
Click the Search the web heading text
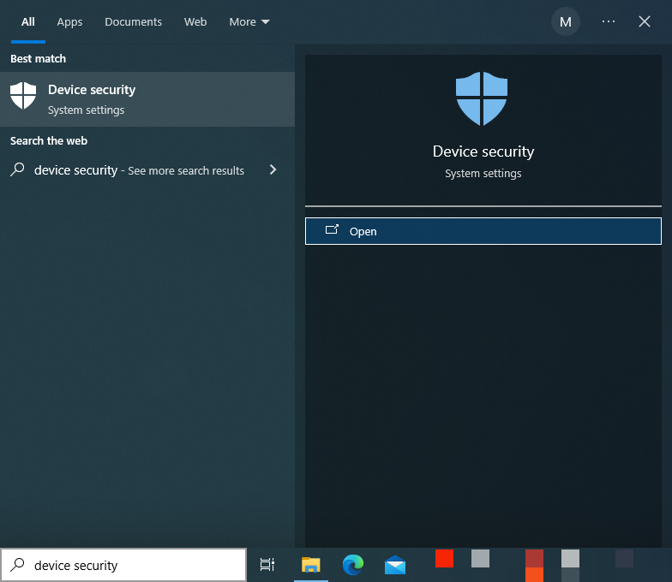point(49,140)
